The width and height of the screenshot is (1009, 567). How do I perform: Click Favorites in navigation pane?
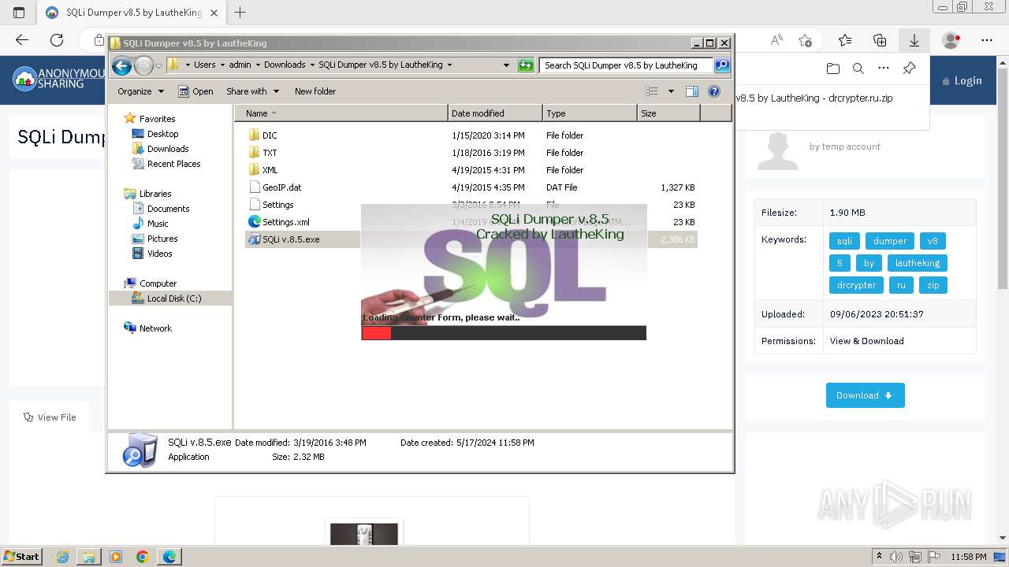click(x=157, y=119)
